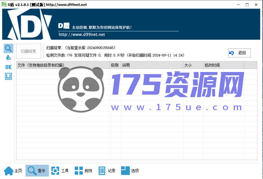
Task: Open the 记录 logs tab
Action: click(107, 171)
